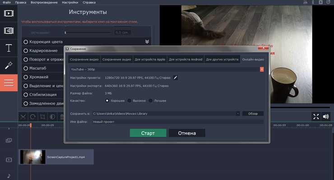The image size is (334, 180).
Task: Open the transitions panel icon
Action: 9,31
